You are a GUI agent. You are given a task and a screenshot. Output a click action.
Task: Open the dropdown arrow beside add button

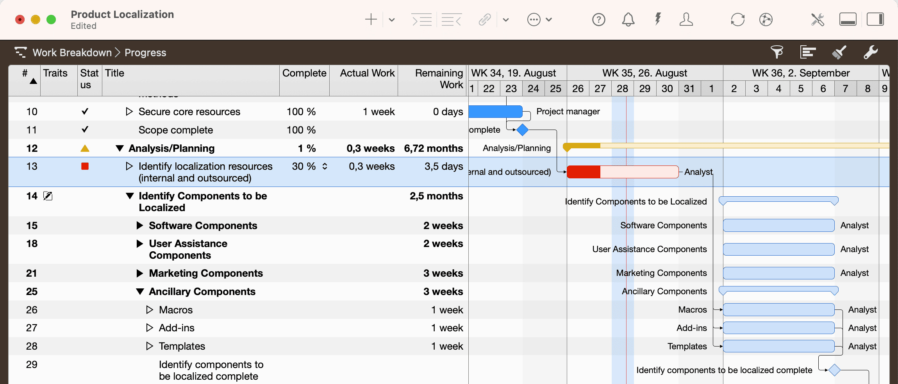point(392,20)
